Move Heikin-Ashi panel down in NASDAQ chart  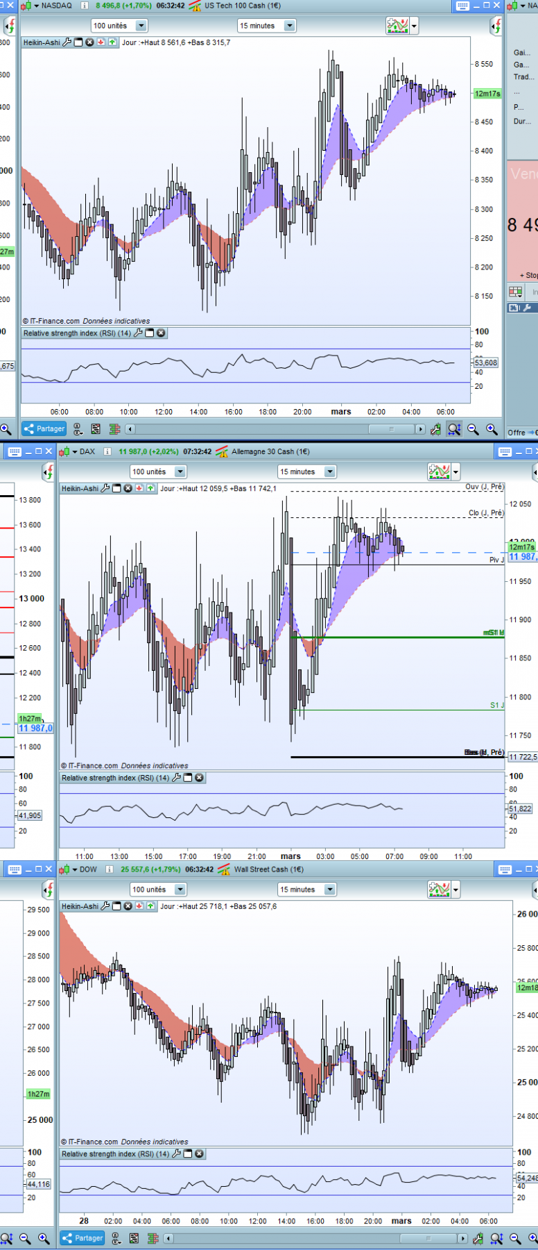point(101,42)
